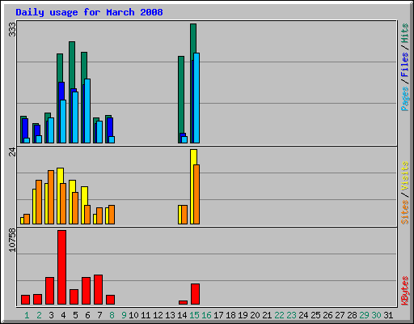
Task: Click the red KBytes bar for day 15
Action: point(195,294)
